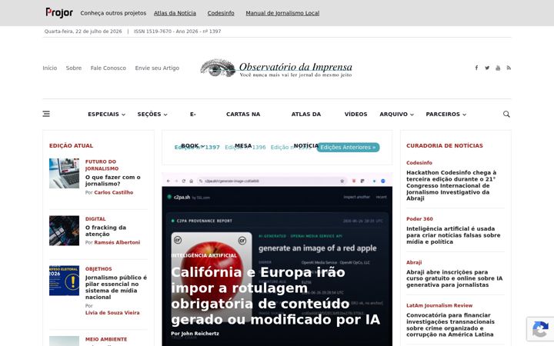
Task: Open the DIGITAL category label
Action: pyautogui.click(x=95, y=219)
